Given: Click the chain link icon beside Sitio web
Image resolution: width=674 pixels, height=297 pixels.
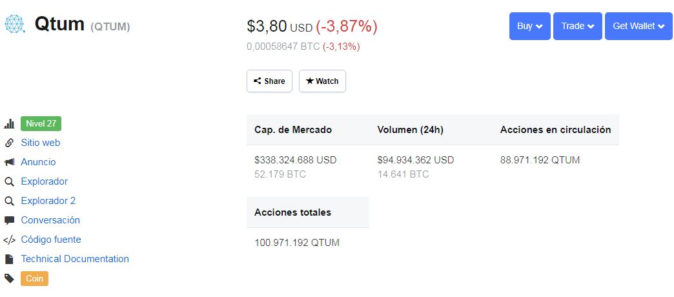Looking at the screenshot, I should (9, 143).
